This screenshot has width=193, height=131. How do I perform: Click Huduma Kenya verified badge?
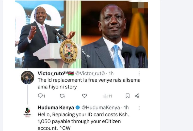(x=78, y=108)
